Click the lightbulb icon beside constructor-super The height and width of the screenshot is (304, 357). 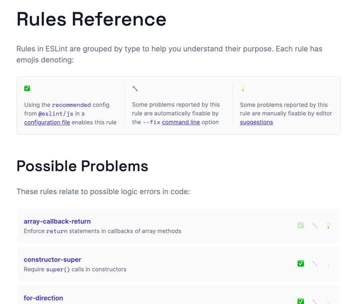328,263
